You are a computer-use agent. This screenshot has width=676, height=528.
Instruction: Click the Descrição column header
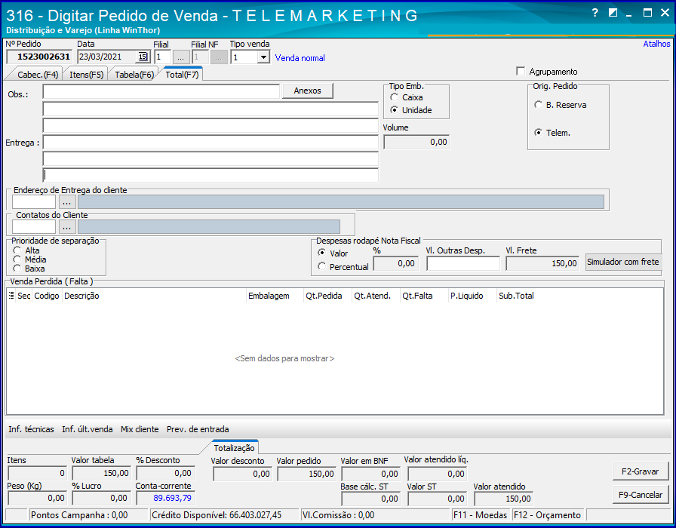click(154, 296)
